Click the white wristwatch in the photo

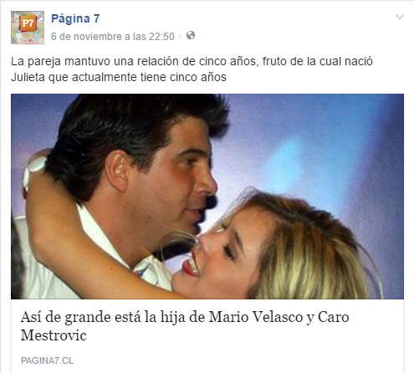[33, 170]
